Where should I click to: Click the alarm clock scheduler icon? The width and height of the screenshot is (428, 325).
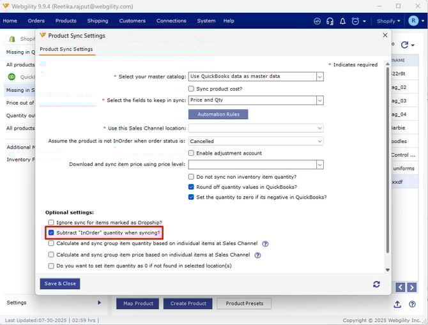click(355, 20)
